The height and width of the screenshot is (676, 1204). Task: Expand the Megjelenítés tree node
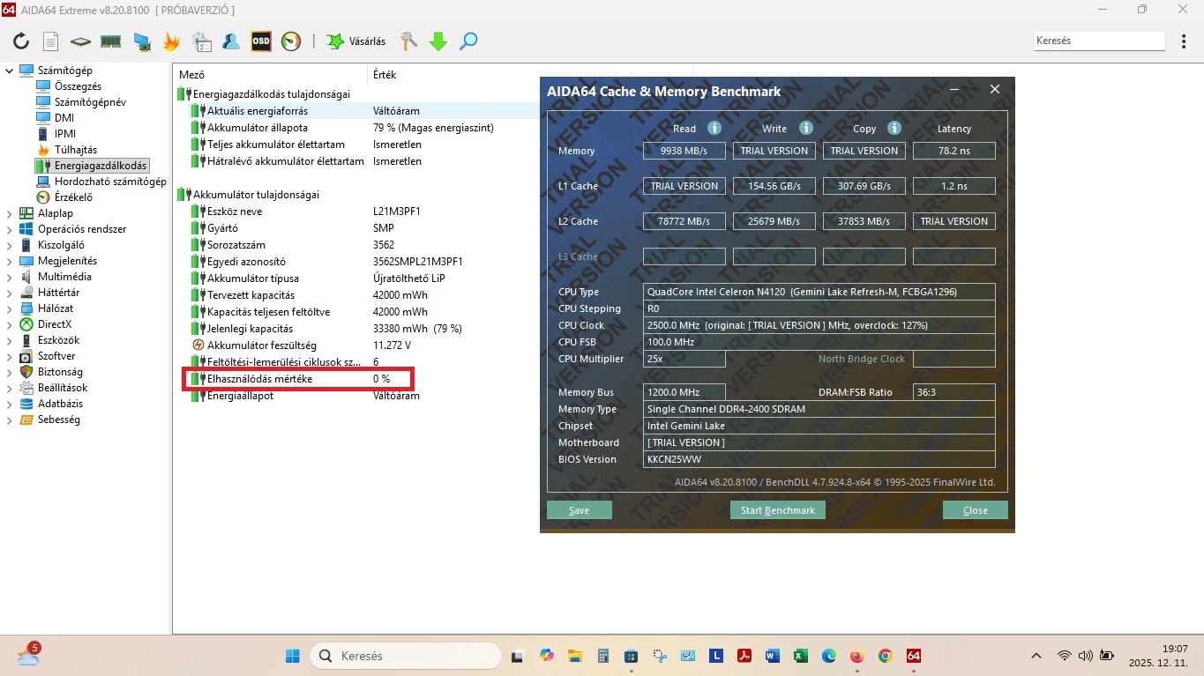click(10, 261)
